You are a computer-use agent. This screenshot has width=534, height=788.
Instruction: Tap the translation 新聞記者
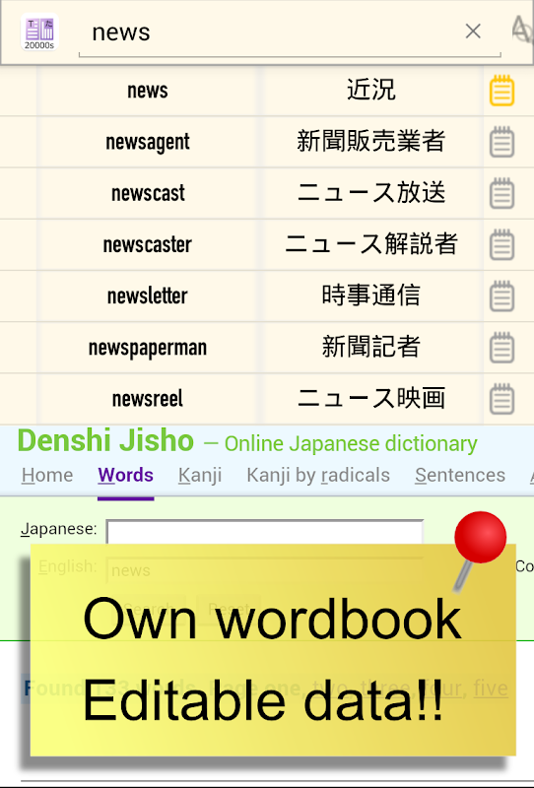[x=371, y=347]
